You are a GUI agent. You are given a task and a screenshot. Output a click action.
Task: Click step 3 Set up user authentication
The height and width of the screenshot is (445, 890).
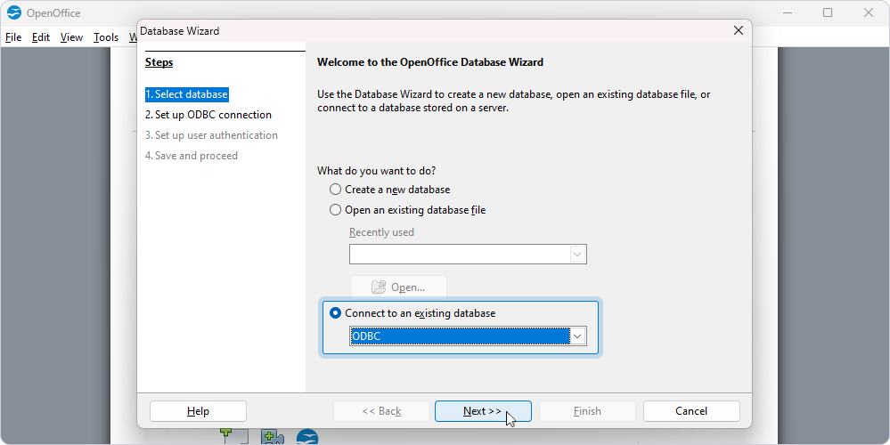[x=211, y=135]
